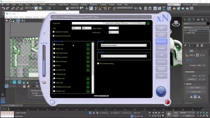Viewport: 210px width, 118px height.
Task: Open the Create Selection Set dropdown
Action: [x=125, y=8]
